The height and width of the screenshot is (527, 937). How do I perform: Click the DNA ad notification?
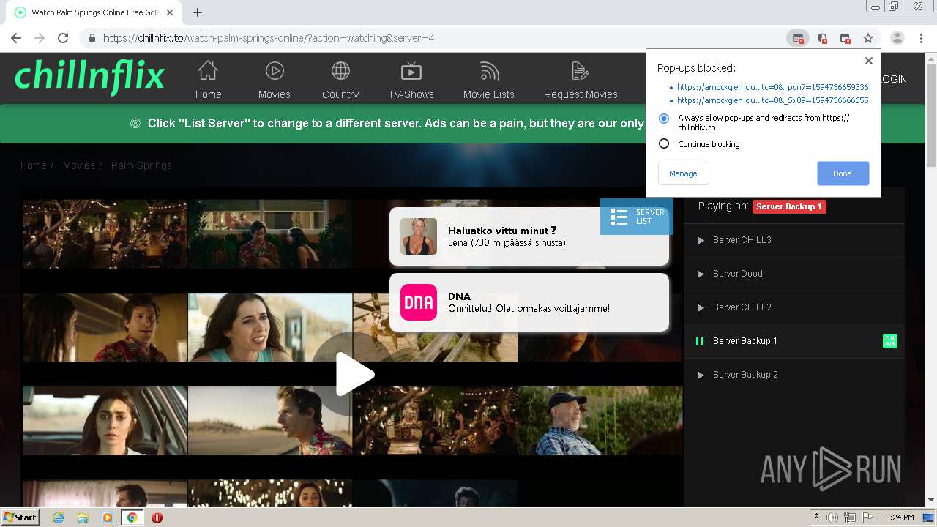pos(529,302)
